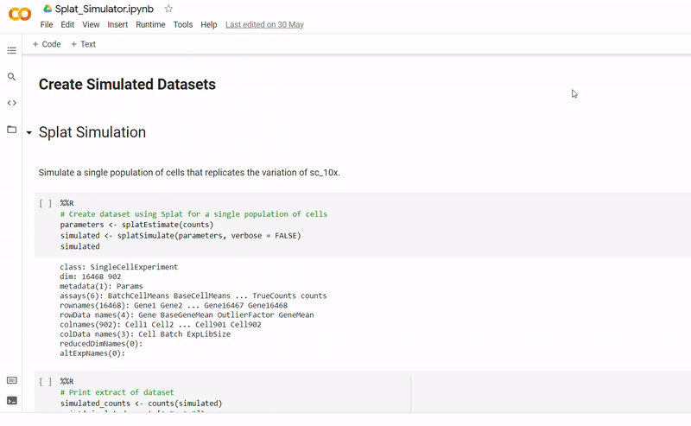Screen dimensions: 691x426
Task: Open the Files folder sidebar icon
Action: 12,130
